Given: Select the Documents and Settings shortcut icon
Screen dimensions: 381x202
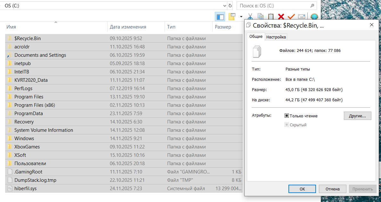Looking at the screenshot, I should [x=10, y=55].
